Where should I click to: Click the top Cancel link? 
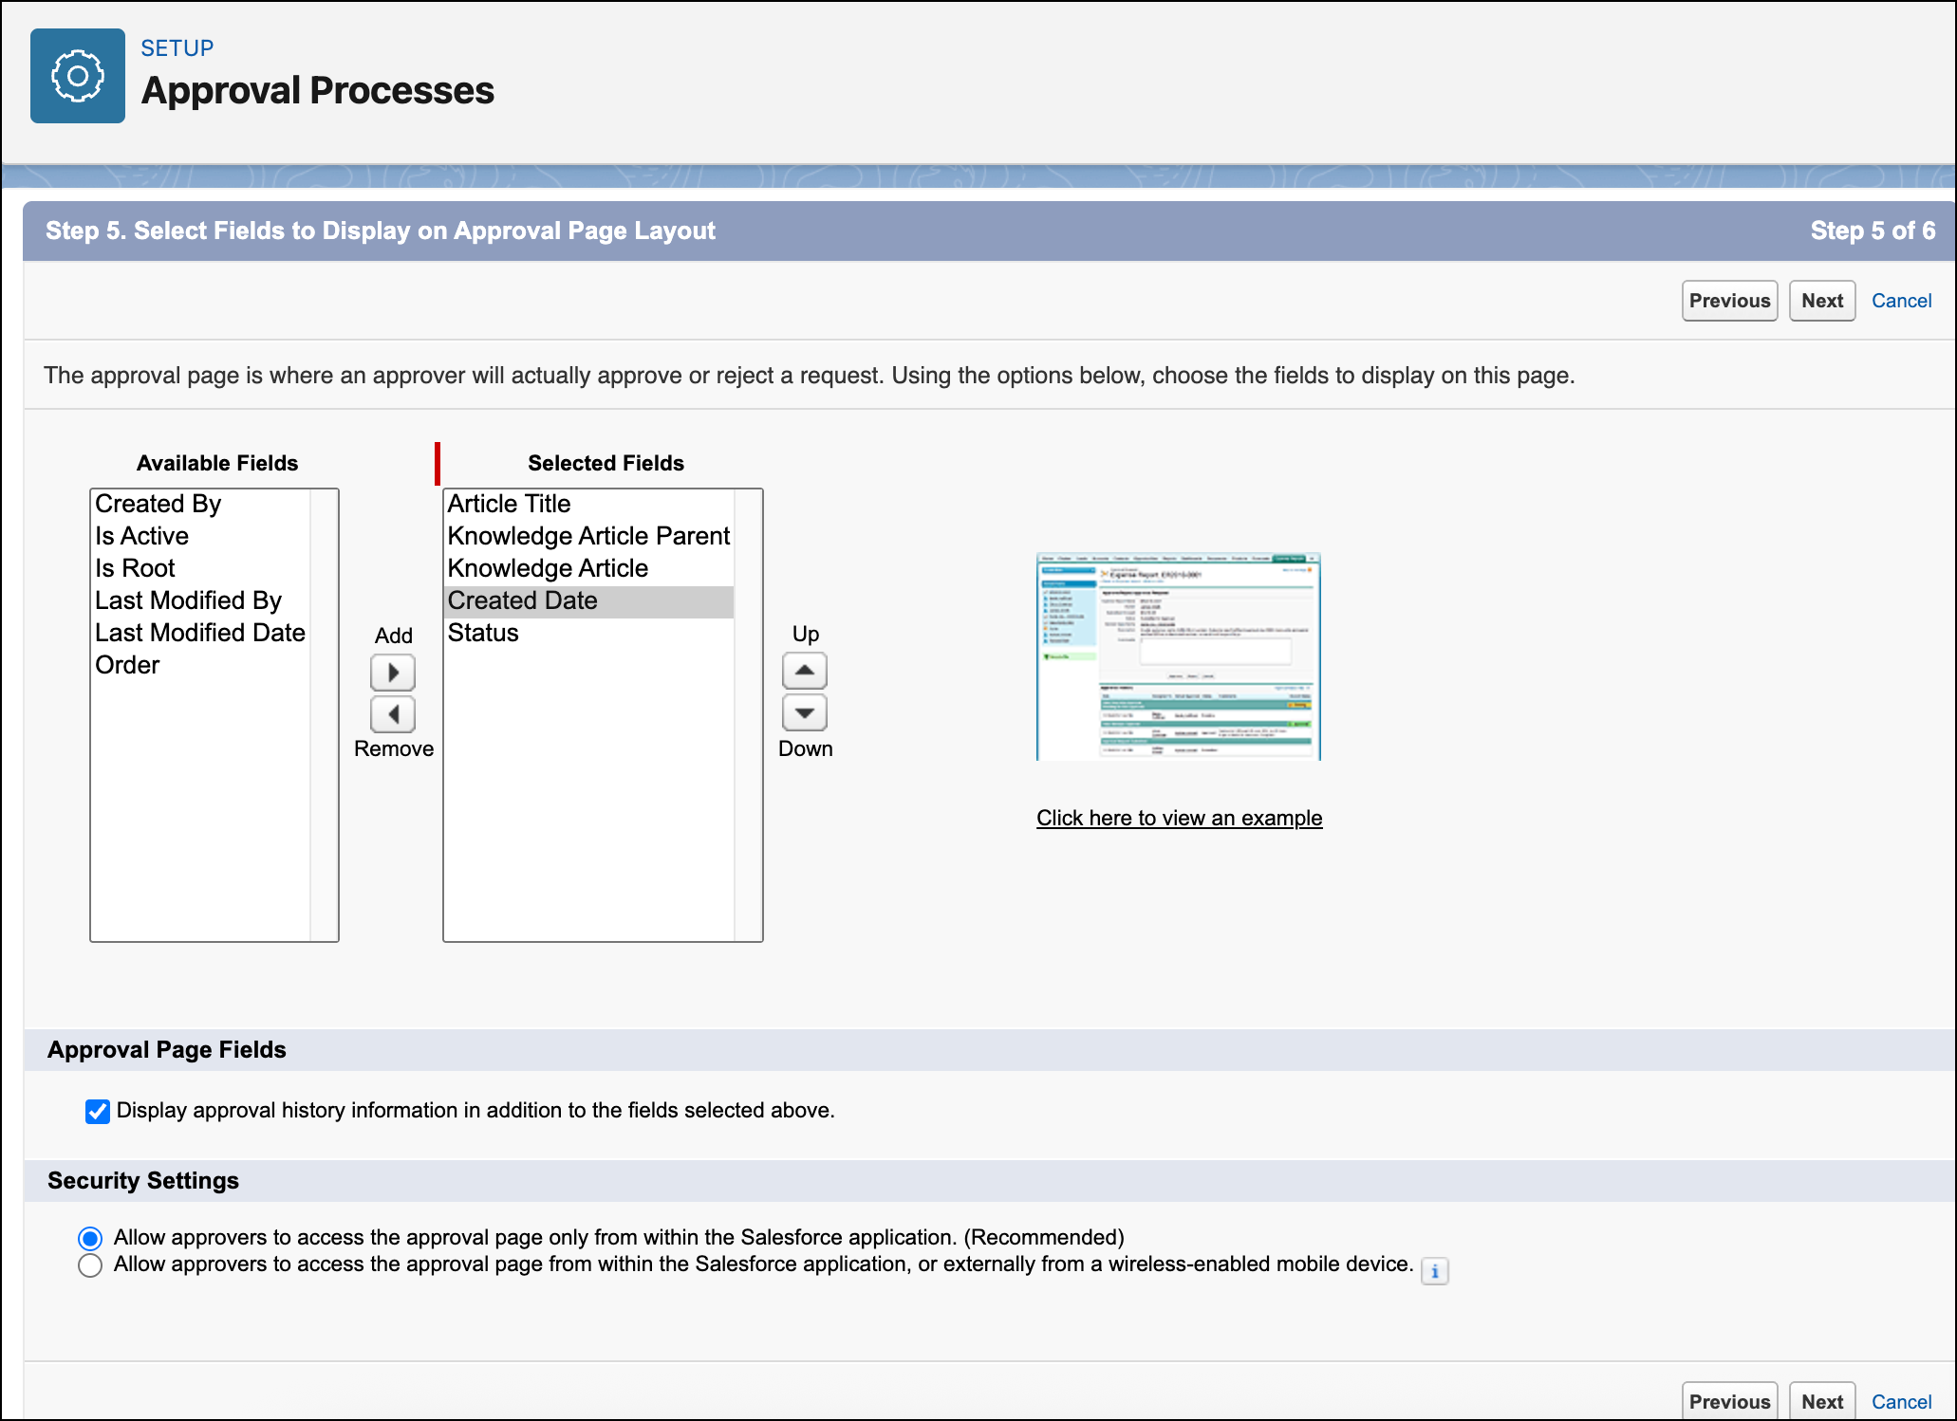1901,301
